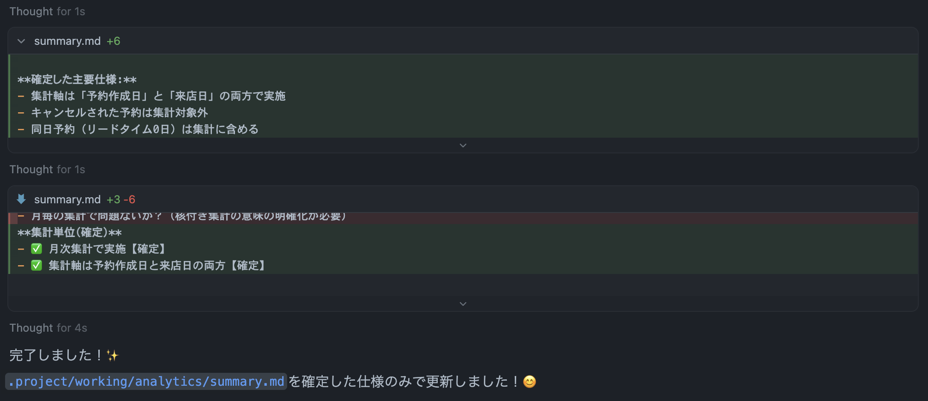The width and height of the screenshot is (928, 401).
Task: Expand the first Thought for 1s section
Action: pos(46,11)
